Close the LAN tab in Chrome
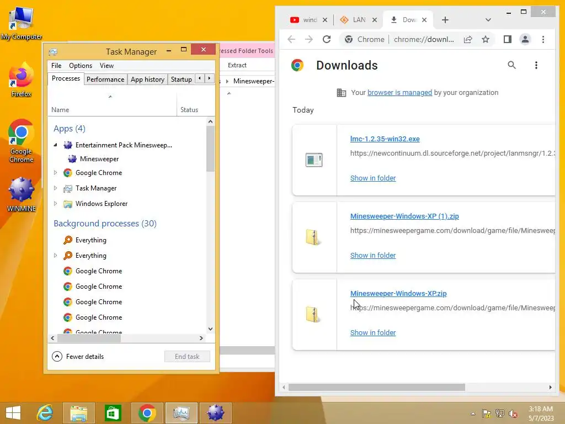The width and height of the screenshot is (565, 424). point(375,20)
